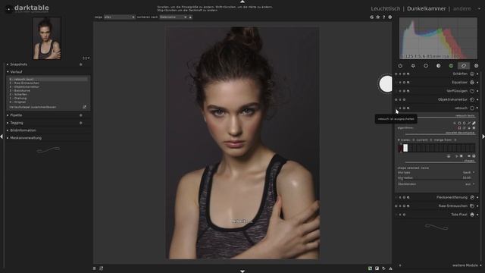This screenshot has width=485, height=273.
Task: Click the wavelet scales bar in retouch
Action: (436, 148)
